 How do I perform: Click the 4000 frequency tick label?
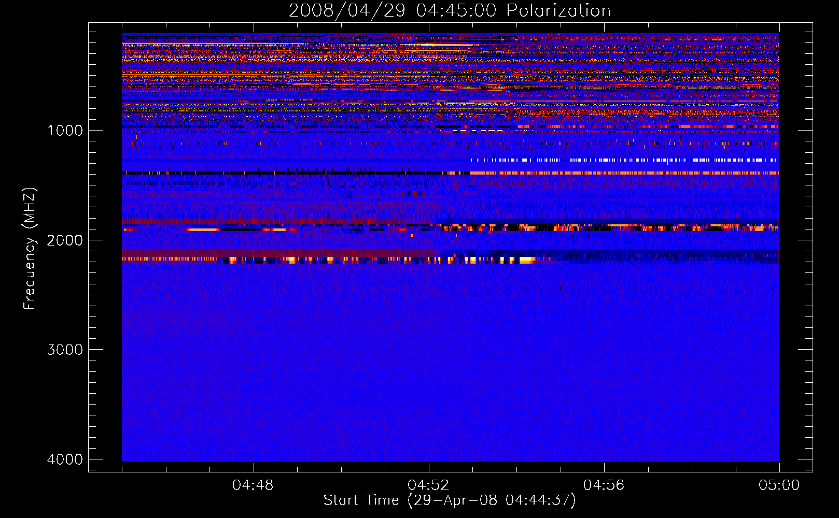coord(65,459)
